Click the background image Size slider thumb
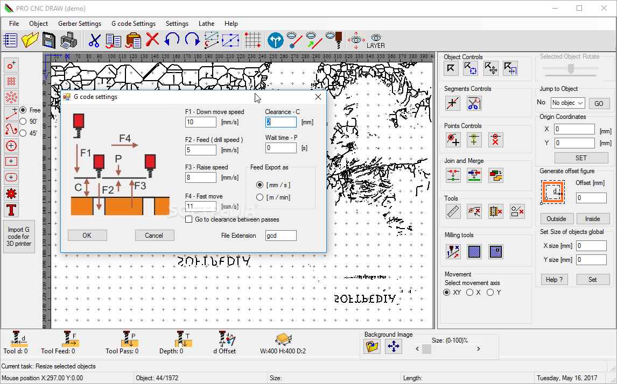Screen dimensions: 617x384 tap(426, 349)
